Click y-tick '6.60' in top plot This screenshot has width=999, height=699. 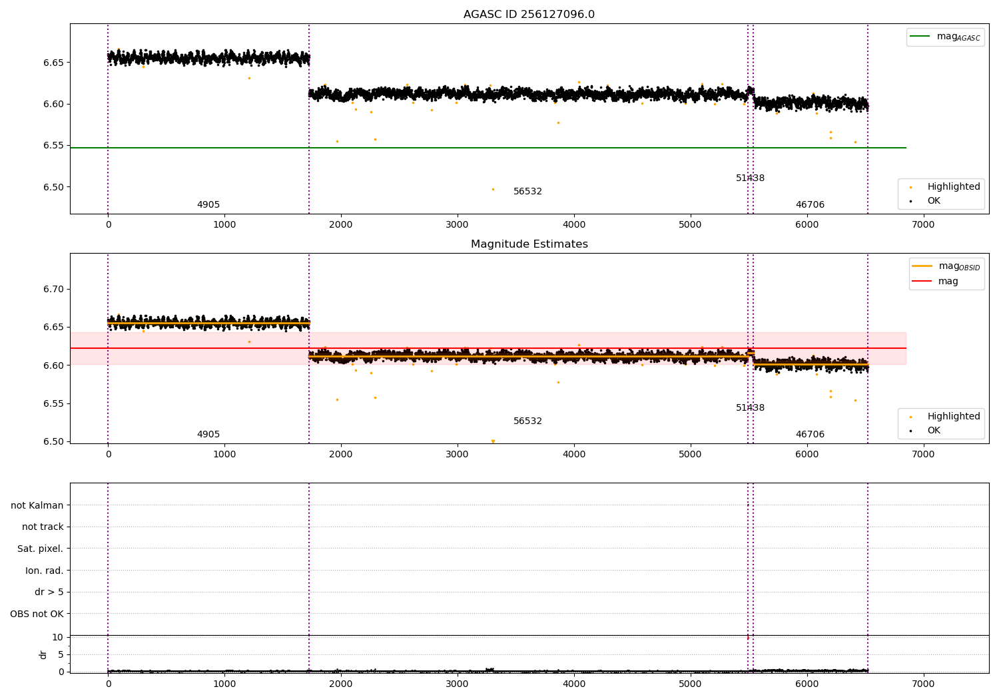[x=54, y=105]
